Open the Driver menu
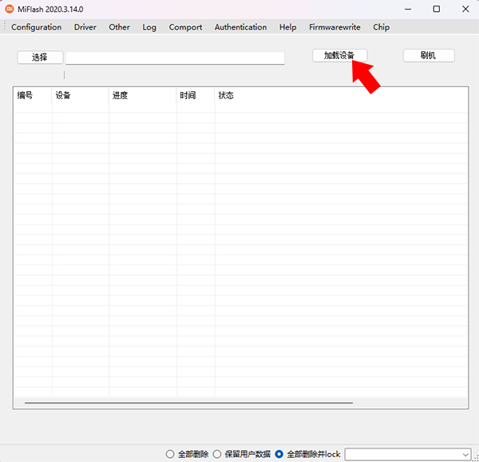479x462 pixels. tap(85, 27)
